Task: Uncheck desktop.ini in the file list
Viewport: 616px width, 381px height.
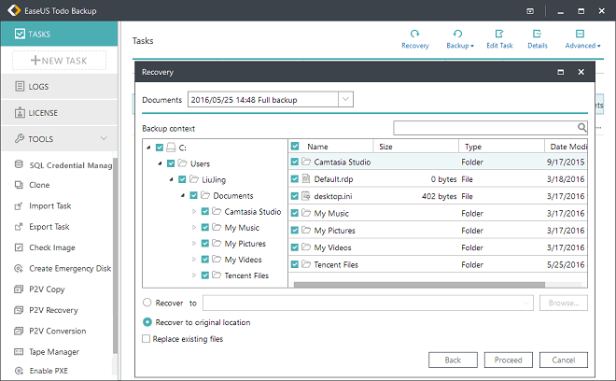Action: click(x=295, y=196)
